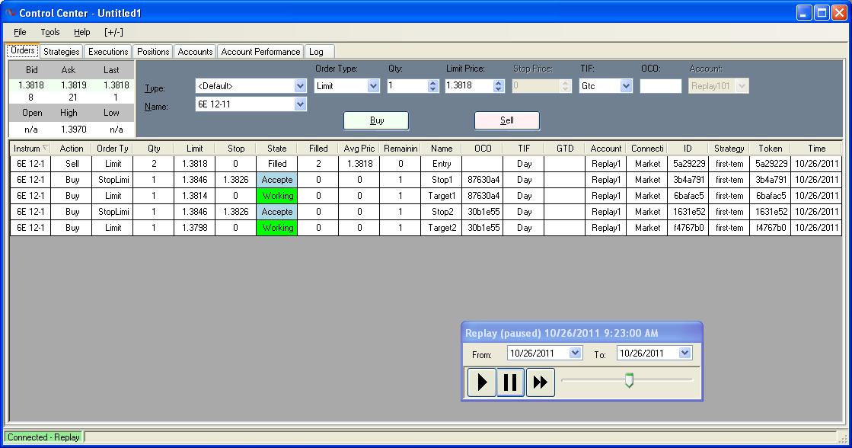Select the Target1 order's Working state cell

(276, 196)
